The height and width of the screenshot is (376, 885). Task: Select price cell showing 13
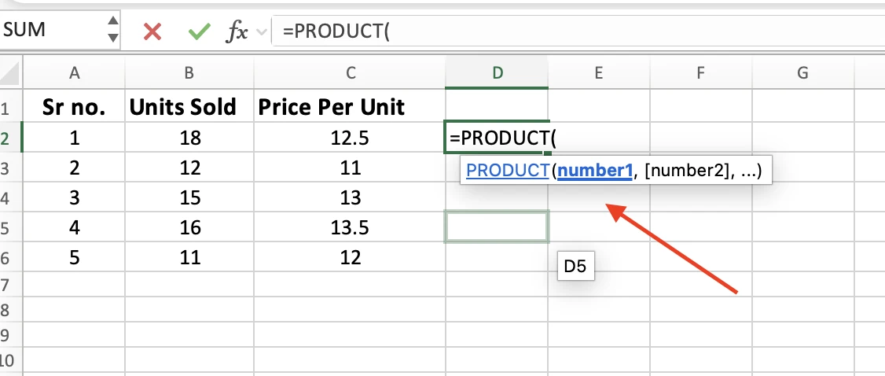(350, 197)
